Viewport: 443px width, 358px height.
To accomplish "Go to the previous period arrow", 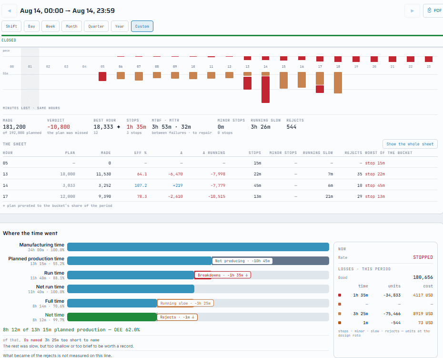I will (x=10, y=11).
